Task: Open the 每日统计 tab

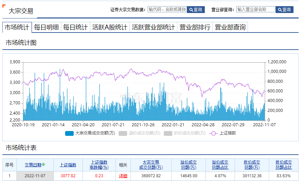Action: pyautogui.click(x=75, y=27)
